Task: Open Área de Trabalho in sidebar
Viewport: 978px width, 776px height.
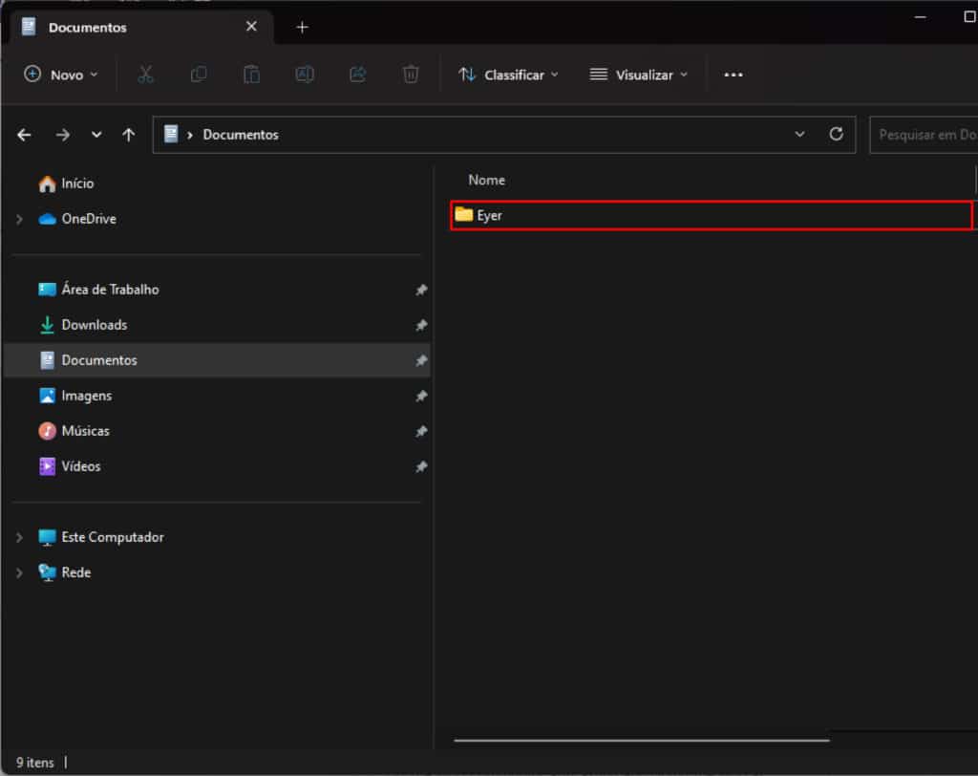Action: pyautogui.click(x=110, y=290)
